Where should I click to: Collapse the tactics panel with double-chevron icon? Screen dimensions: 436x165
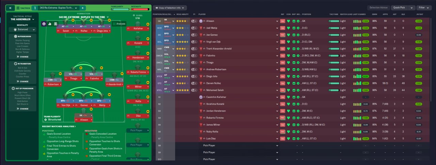coord(10,7)
